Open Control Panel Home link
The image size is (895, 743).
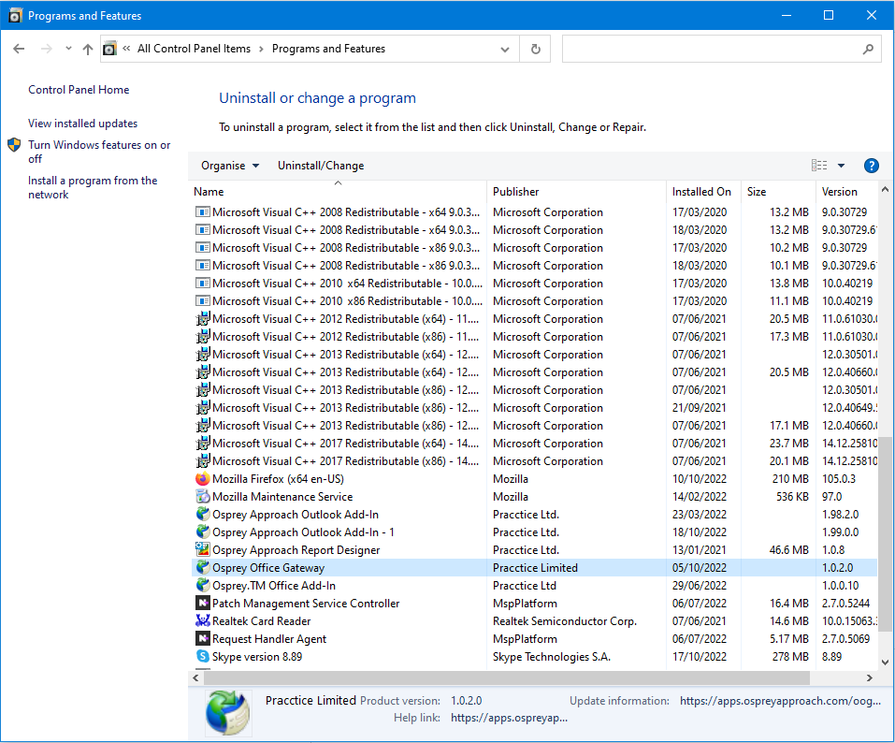(79, 90)
